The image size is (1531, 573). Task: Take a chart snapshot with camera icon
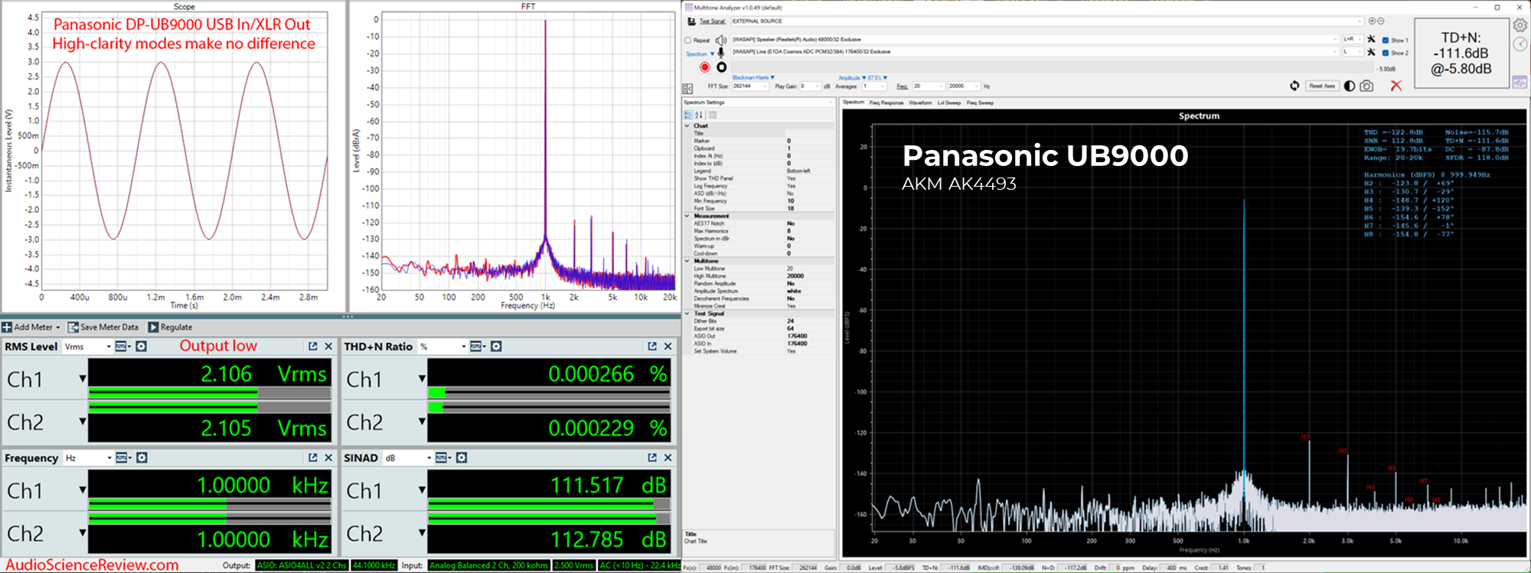click(x=1366, y=86)
